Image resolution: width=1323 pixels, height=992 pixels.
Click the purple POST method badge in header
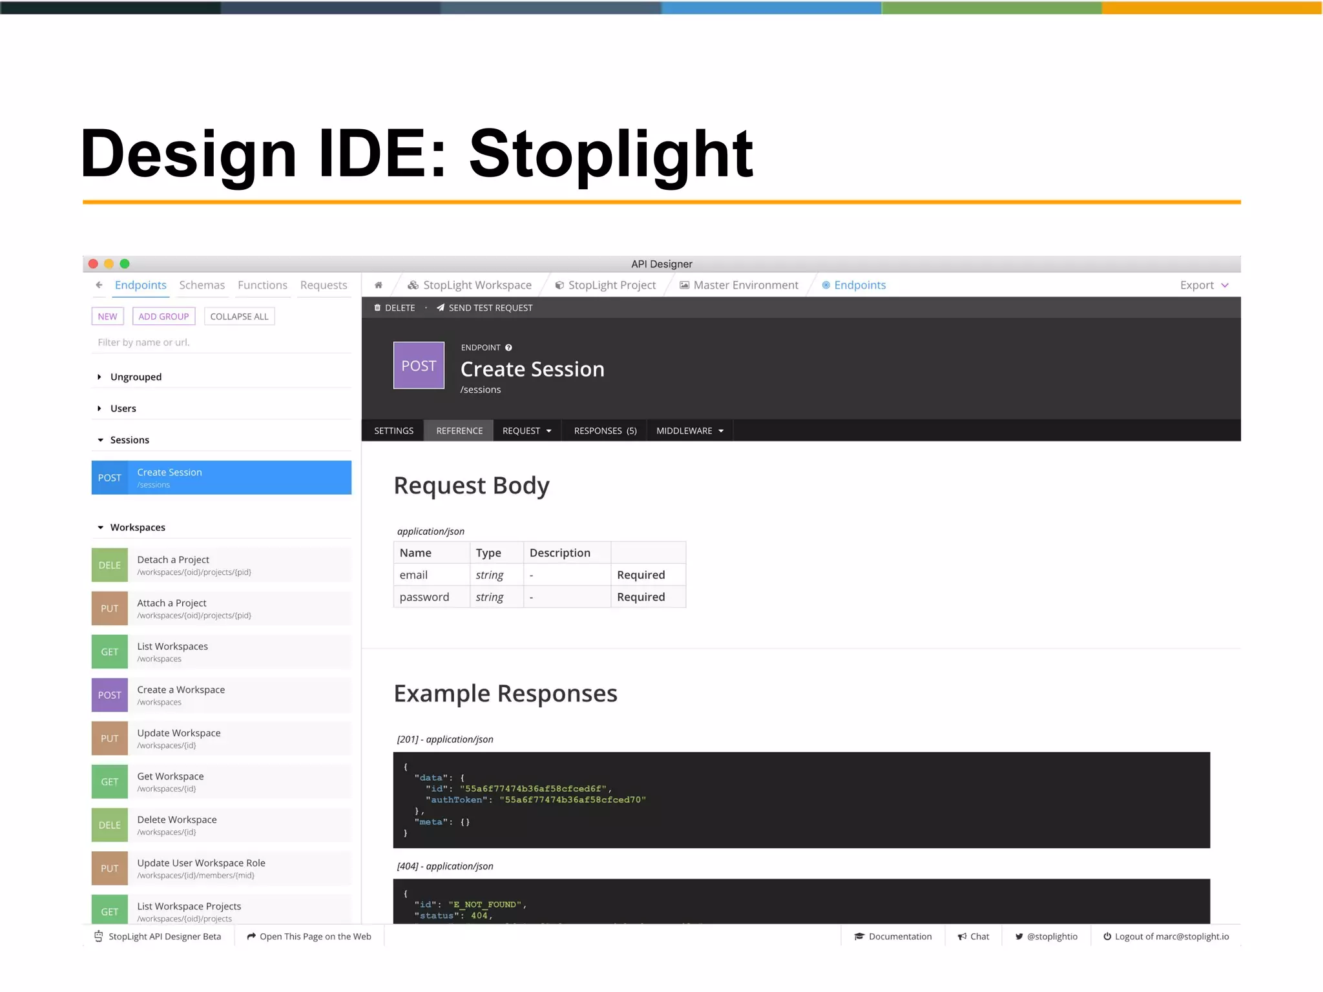pyautogui.click(x=419, y=366)
